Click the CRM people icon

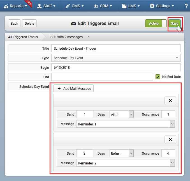pyautogui.click(x=96, y=6)
